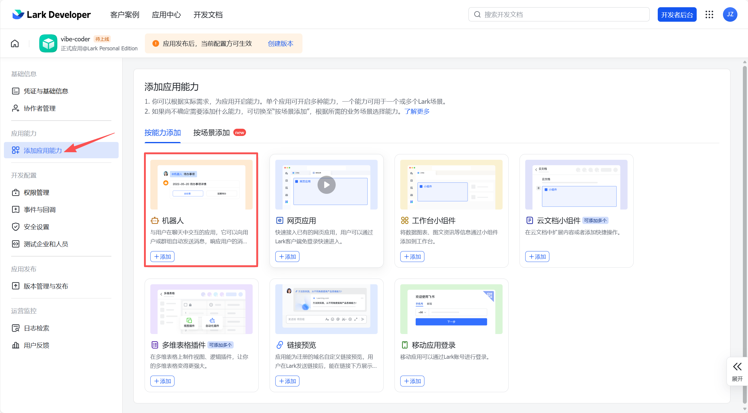
Task: Click the 搜索开发文档 search field
Action: tap(558, 14)
